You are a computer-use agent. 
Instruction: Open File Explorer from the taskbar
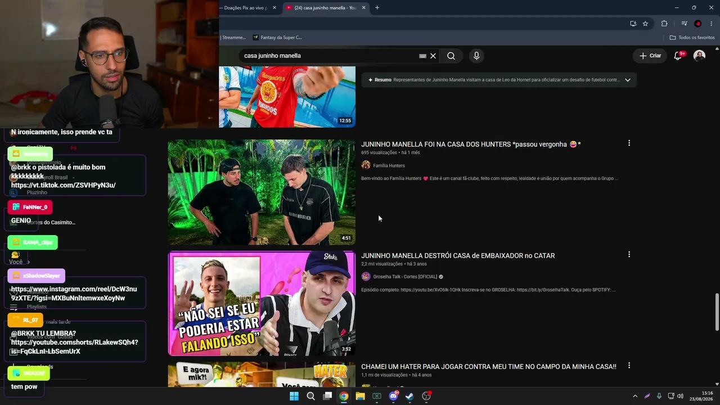tap(360, 396)
